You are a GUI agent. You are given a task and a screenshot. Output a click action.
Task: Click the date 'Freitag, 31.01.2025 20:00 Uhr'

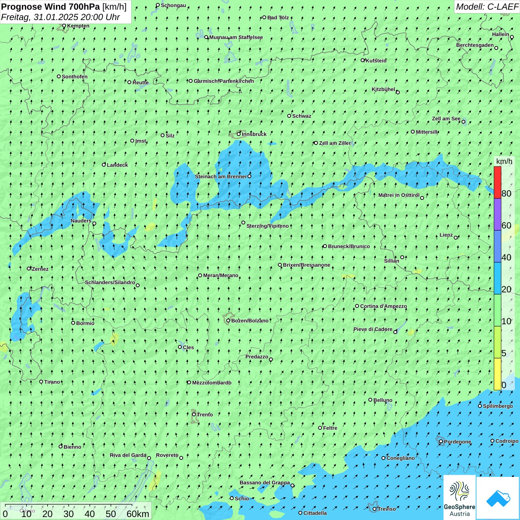pyautogui.click(x=60, y=17)
